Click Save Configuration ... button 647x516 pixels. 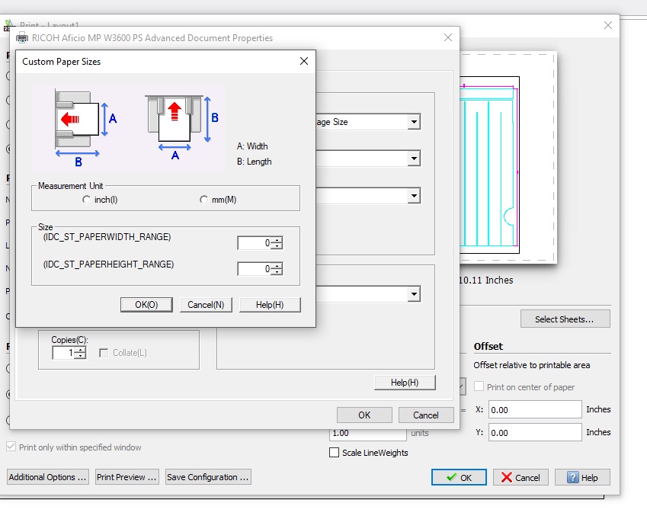pos(208,477)
